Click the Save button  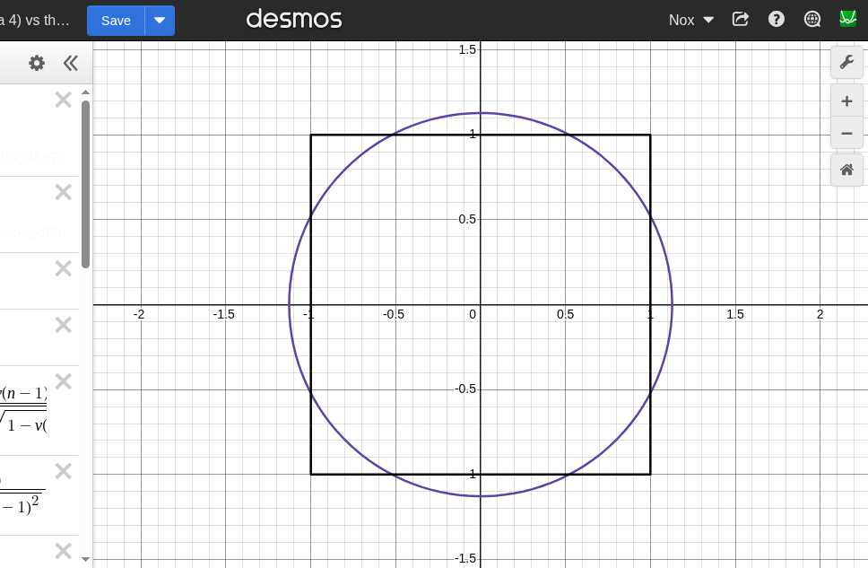pos(116,21)
